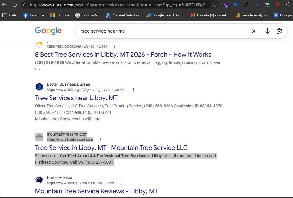
Task: Click the (208) 290-1888 phone number text
Action: 50,62
